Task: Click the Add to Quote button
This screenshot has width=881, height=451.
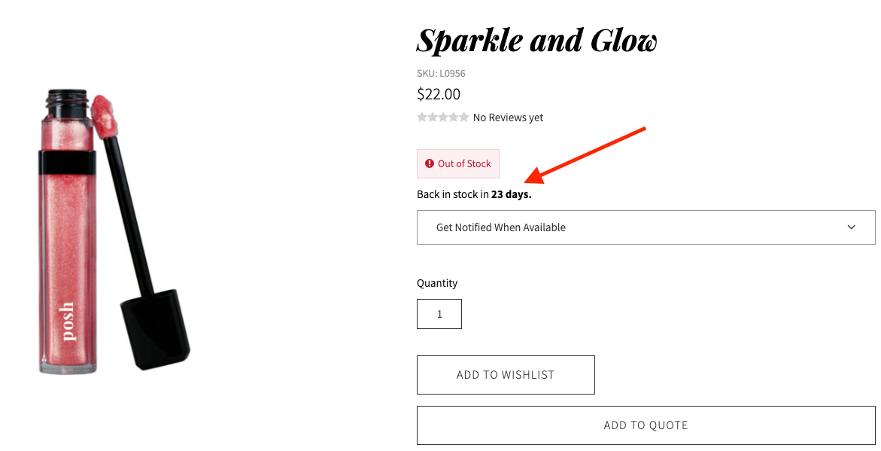Action: [x=646, y=425]
